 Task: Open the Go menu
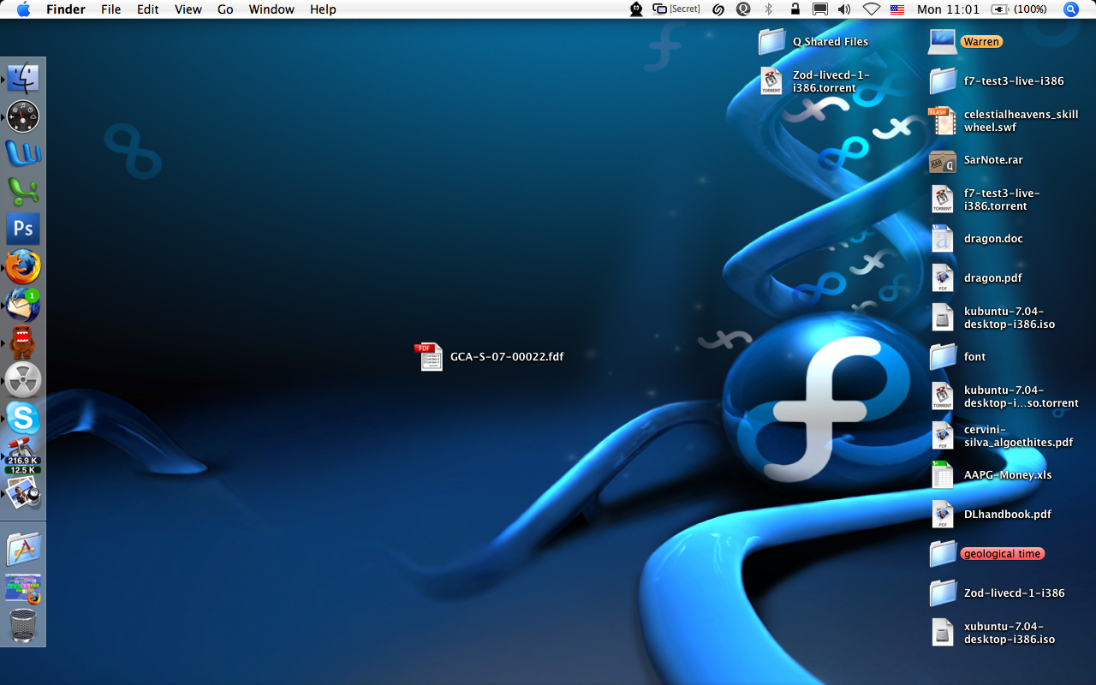[x=225, y=9]
